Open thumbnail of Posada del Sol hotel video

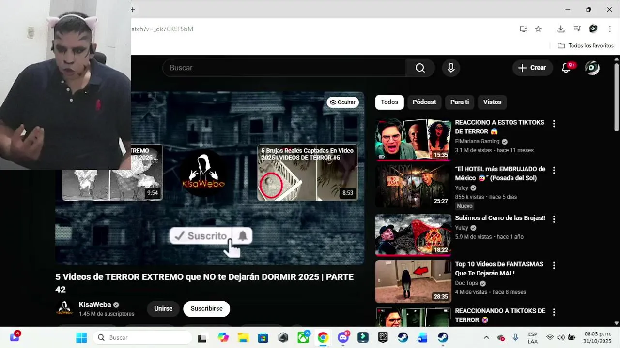click(x=413, y=186)
